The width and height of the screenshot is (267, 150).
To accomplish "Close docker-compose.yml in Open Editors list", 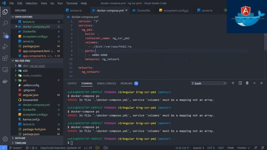I will (x=16, y=27).
